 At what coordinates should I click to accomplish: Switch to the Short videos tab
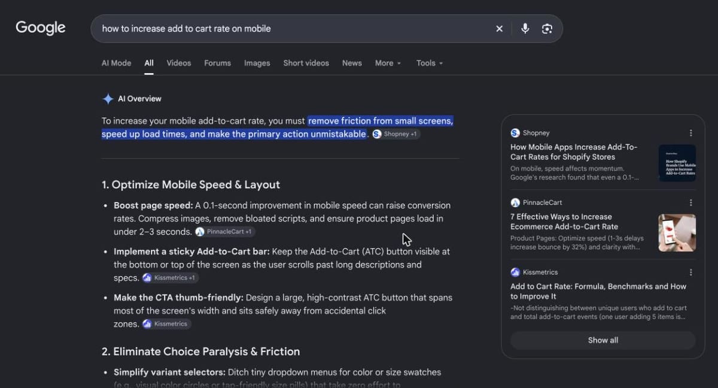point(306,63)
